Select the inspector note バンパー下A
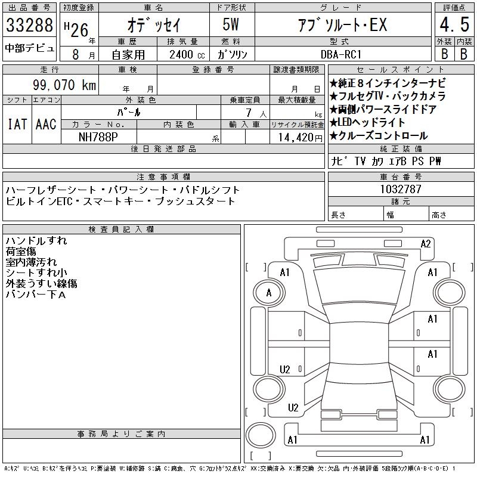The width and height of the screenshot is (477, 477). point(36,294)
